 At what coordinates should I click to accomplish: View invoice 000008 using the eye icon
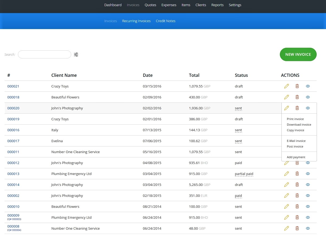click(308, 228)
